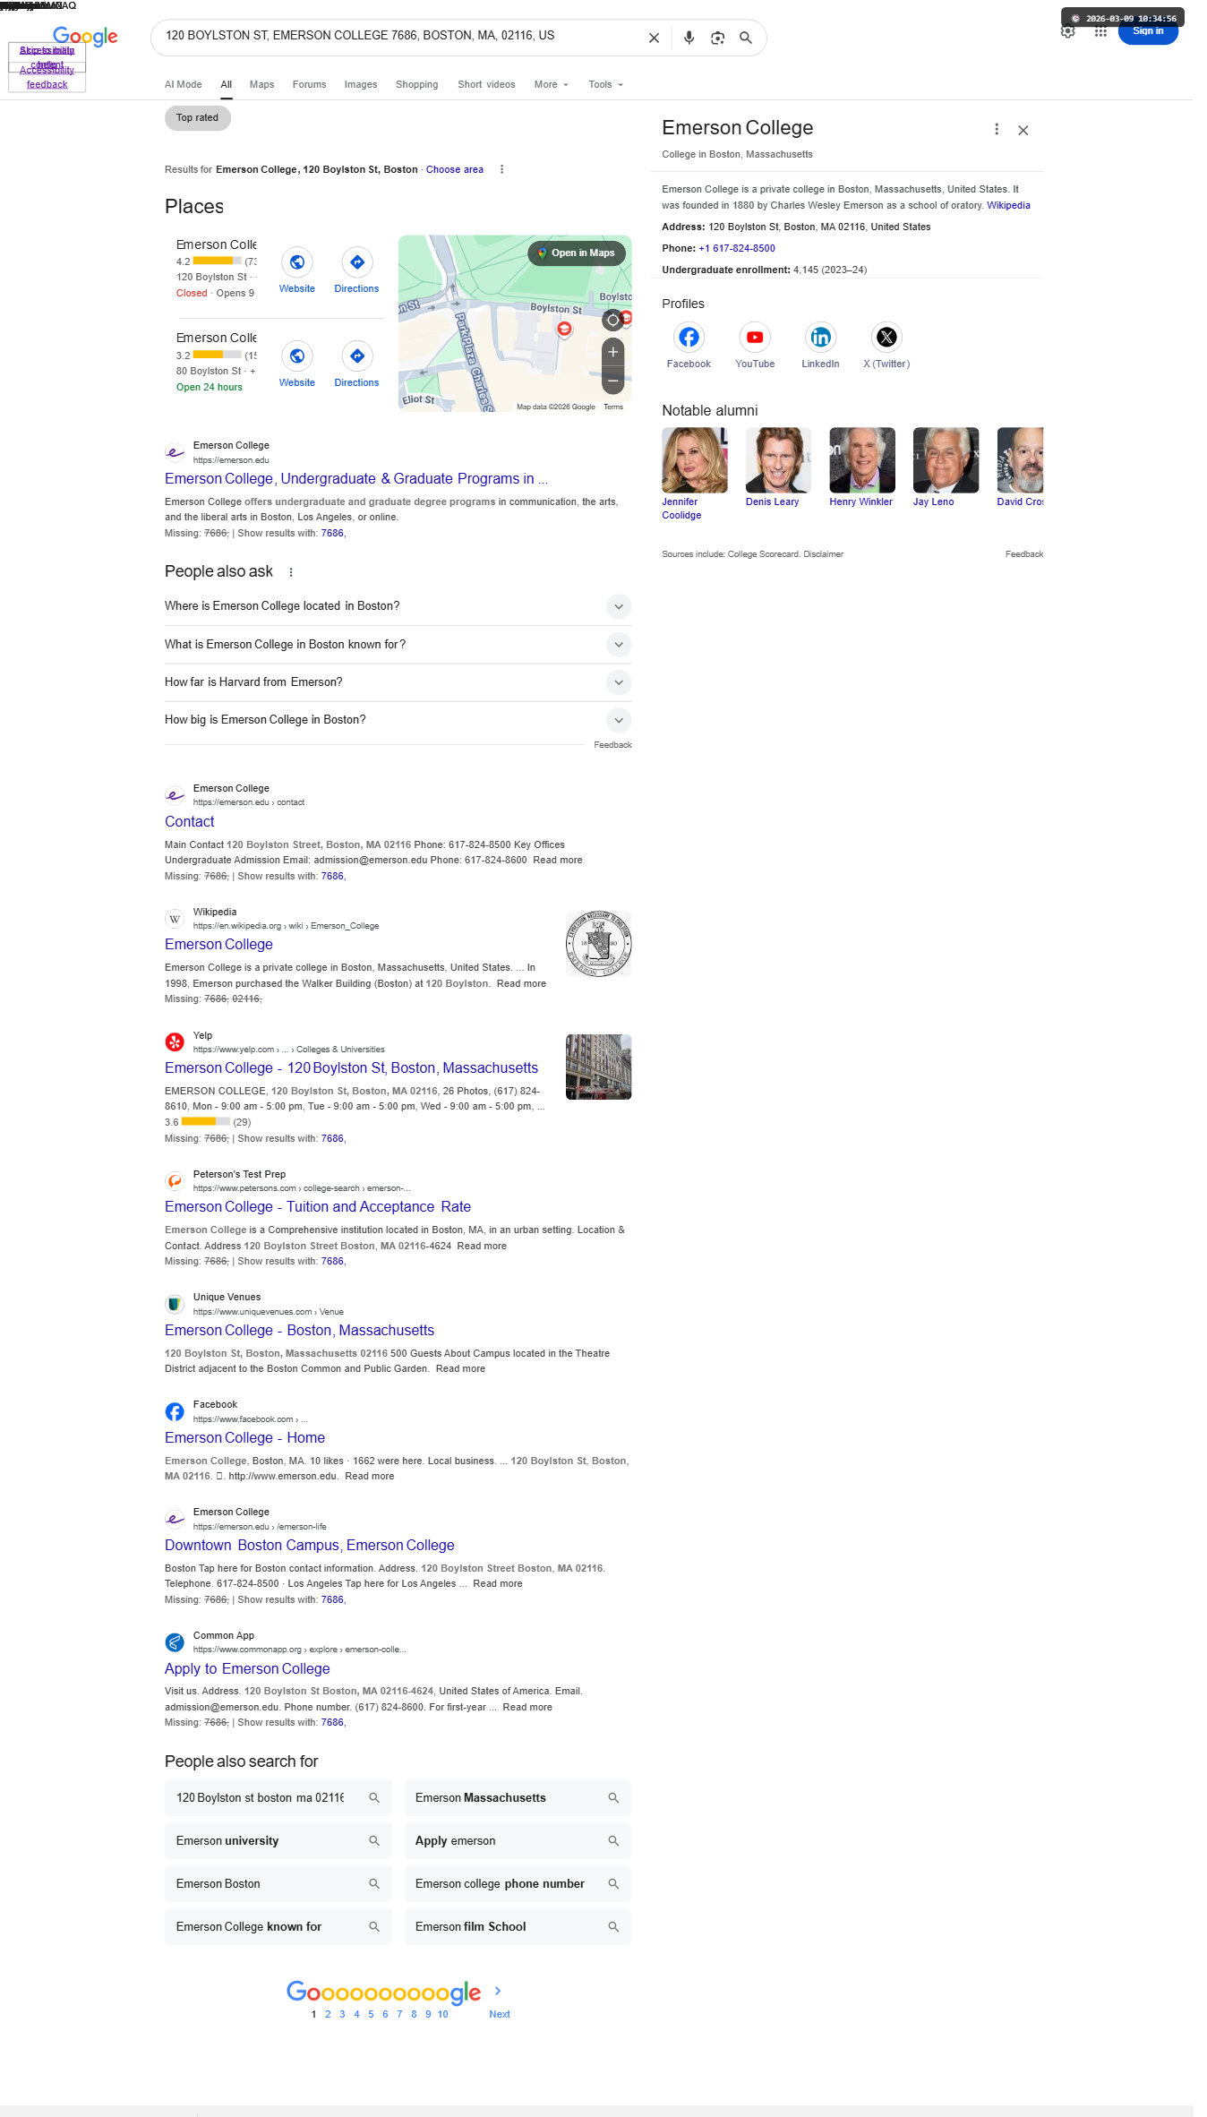Clear the search box with X icon
Screen dimensions: 1207x2117
coord(654,38)
